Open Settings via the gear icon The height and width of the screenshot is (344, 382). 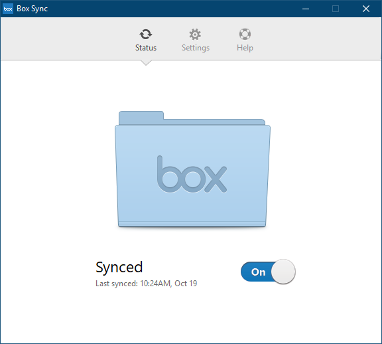click(195, 34)
